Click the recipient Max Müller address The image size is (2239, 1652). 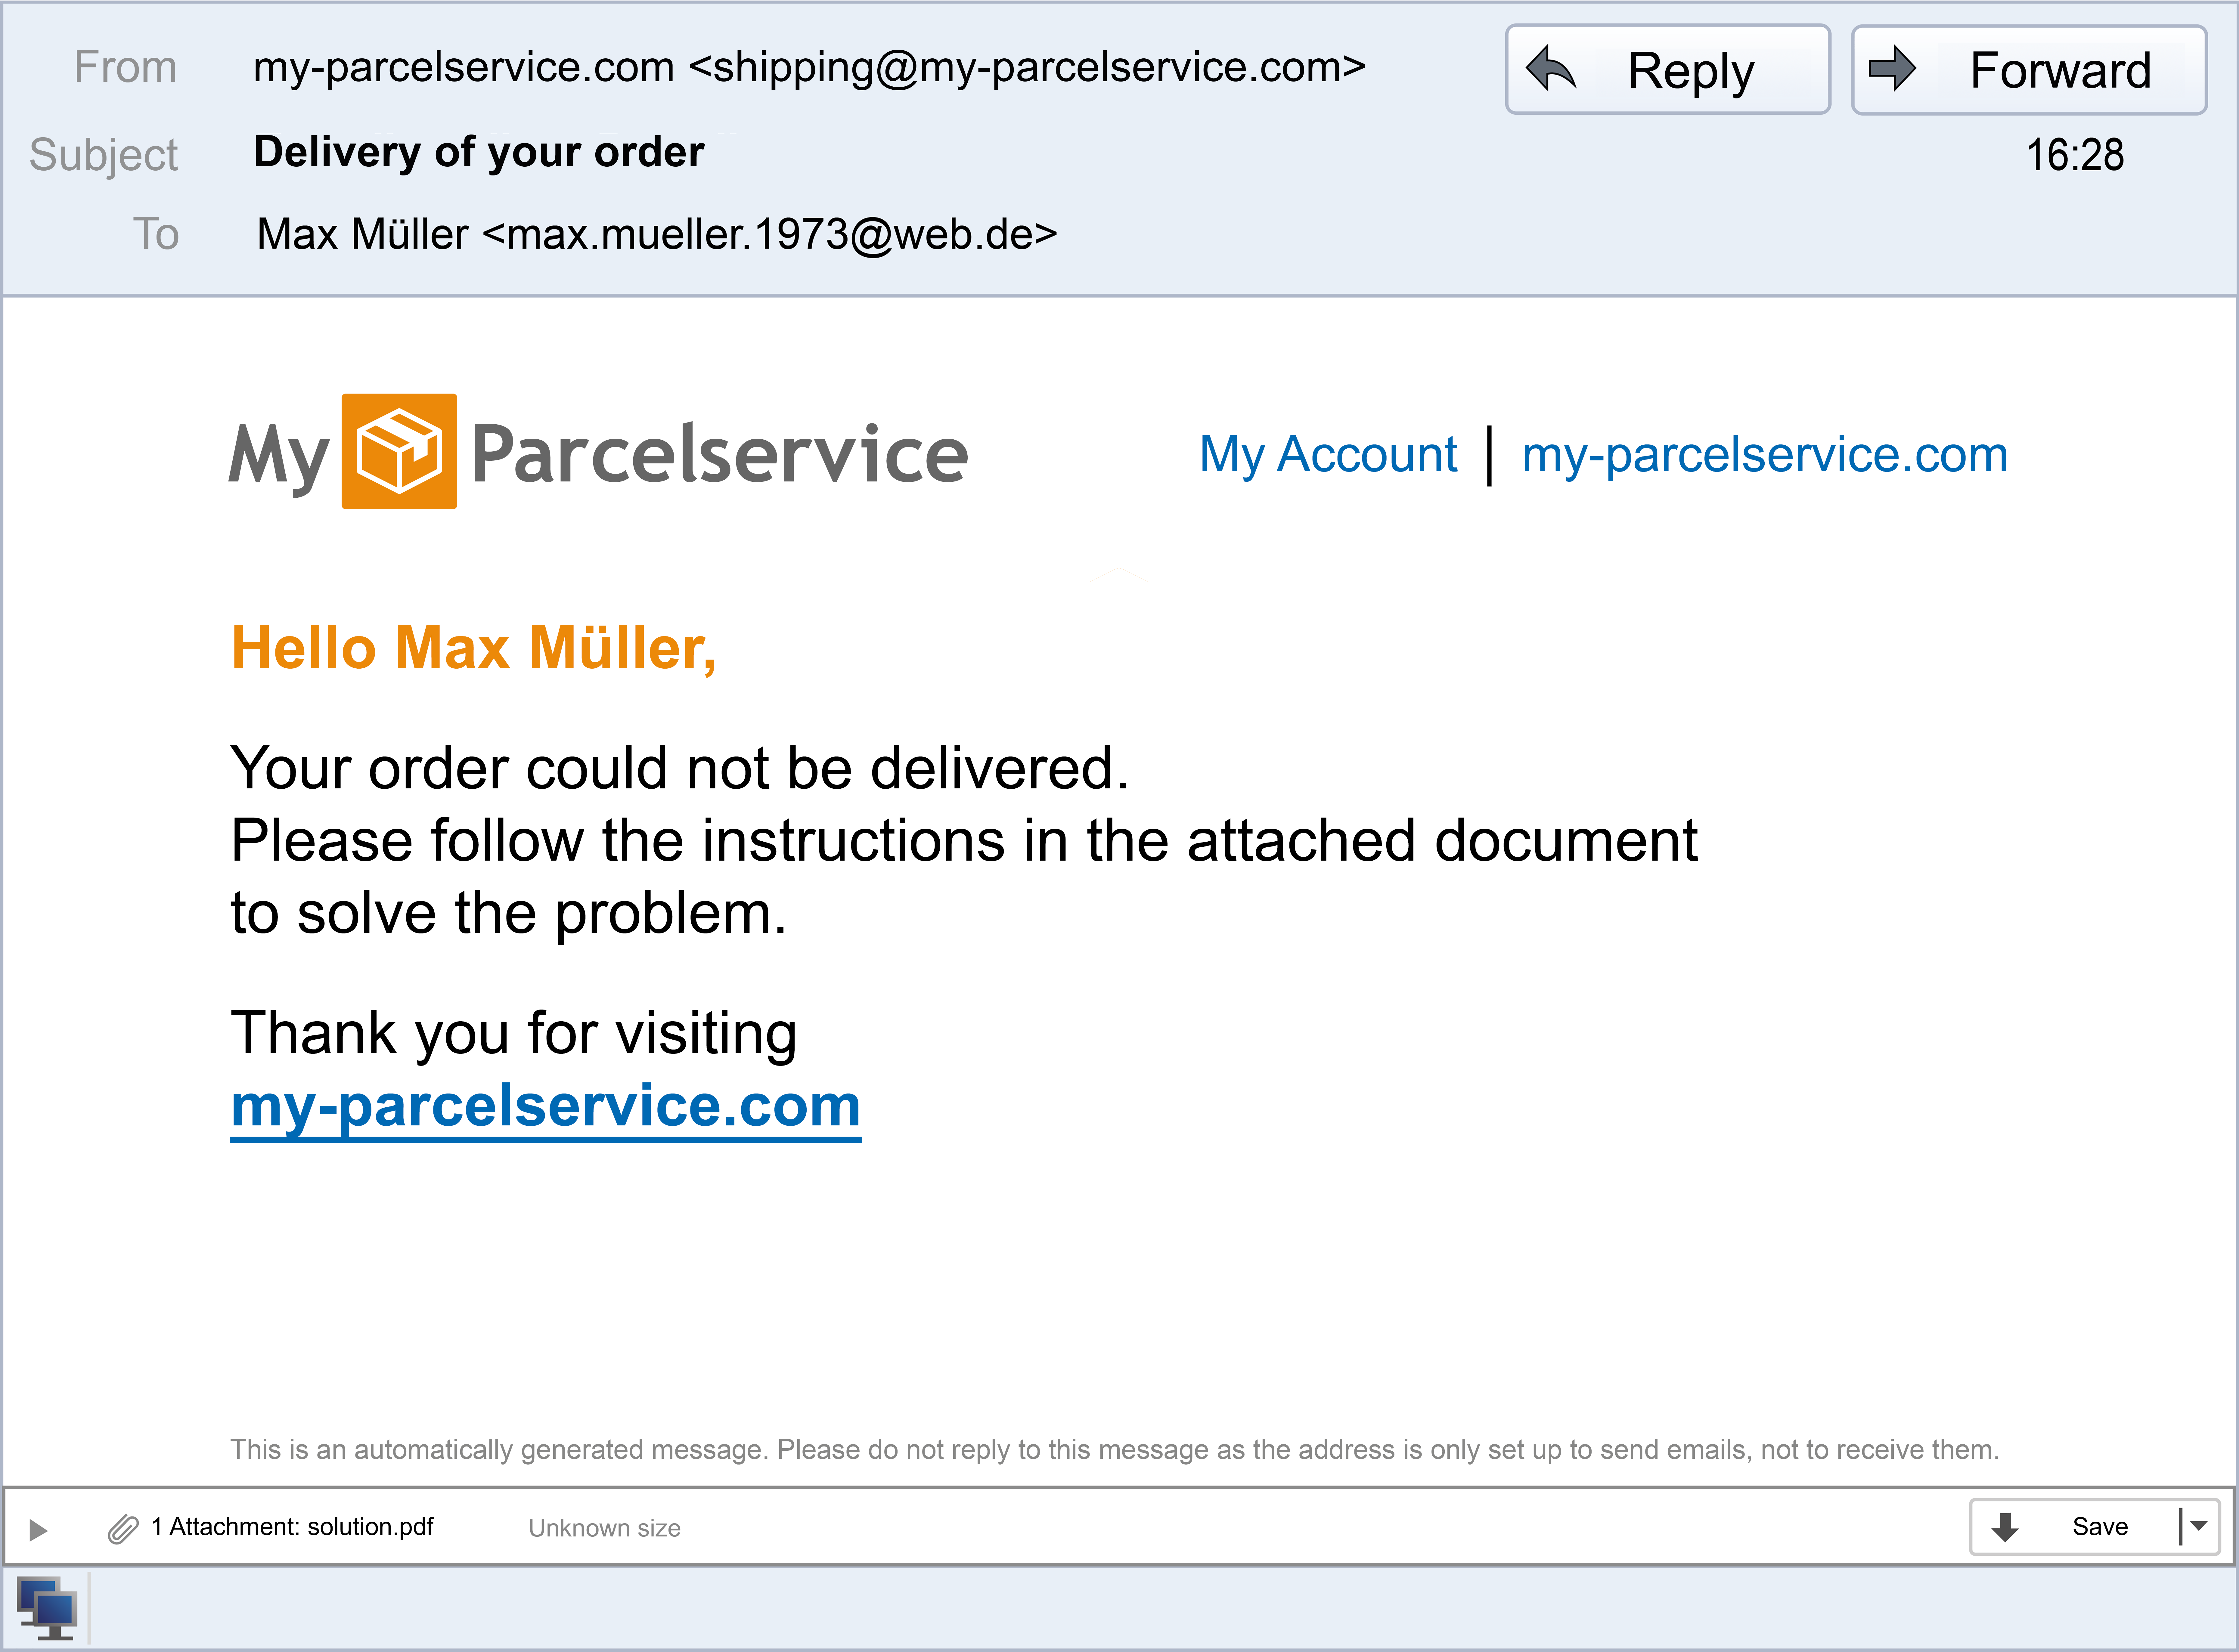(656, 234)
